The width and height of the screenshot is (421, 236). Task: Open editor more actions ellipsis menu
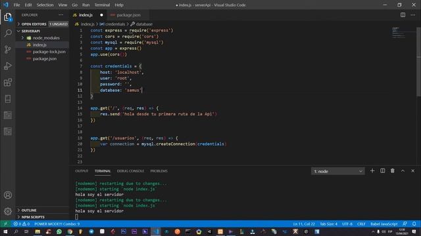pyautogui.click(x=413, y=15)
